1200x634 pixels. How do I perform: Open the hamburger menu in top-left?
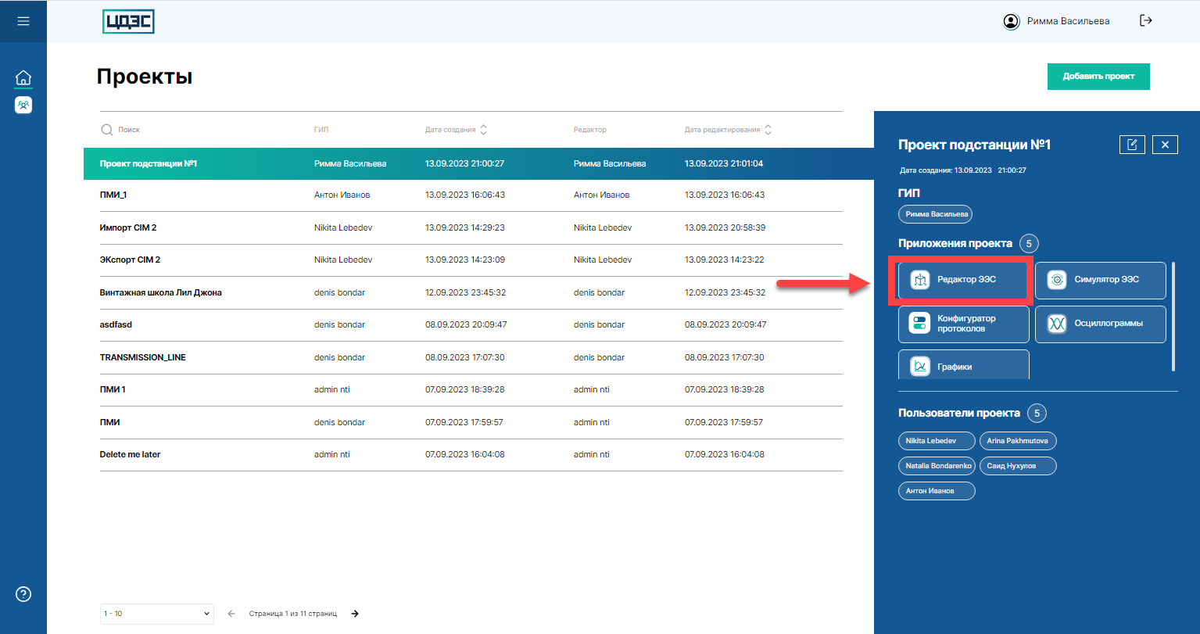click(23, 21)
